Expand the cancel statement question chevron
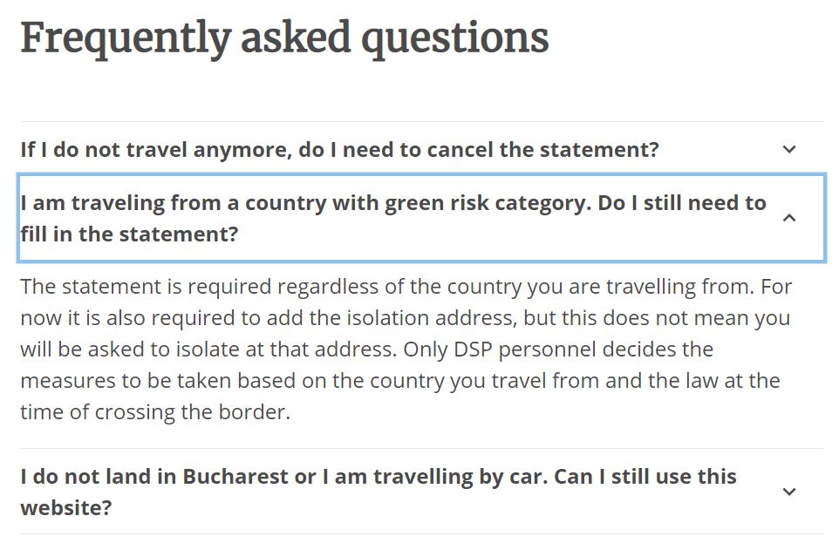Viewport: 839px width, 543px height. pos(789,149)
